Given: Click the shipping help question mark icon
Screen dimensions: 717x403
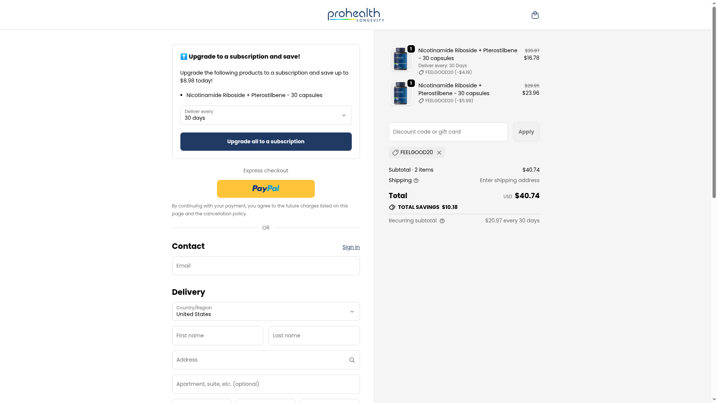Looking at the screenshot, I should [x=416, y=181].
